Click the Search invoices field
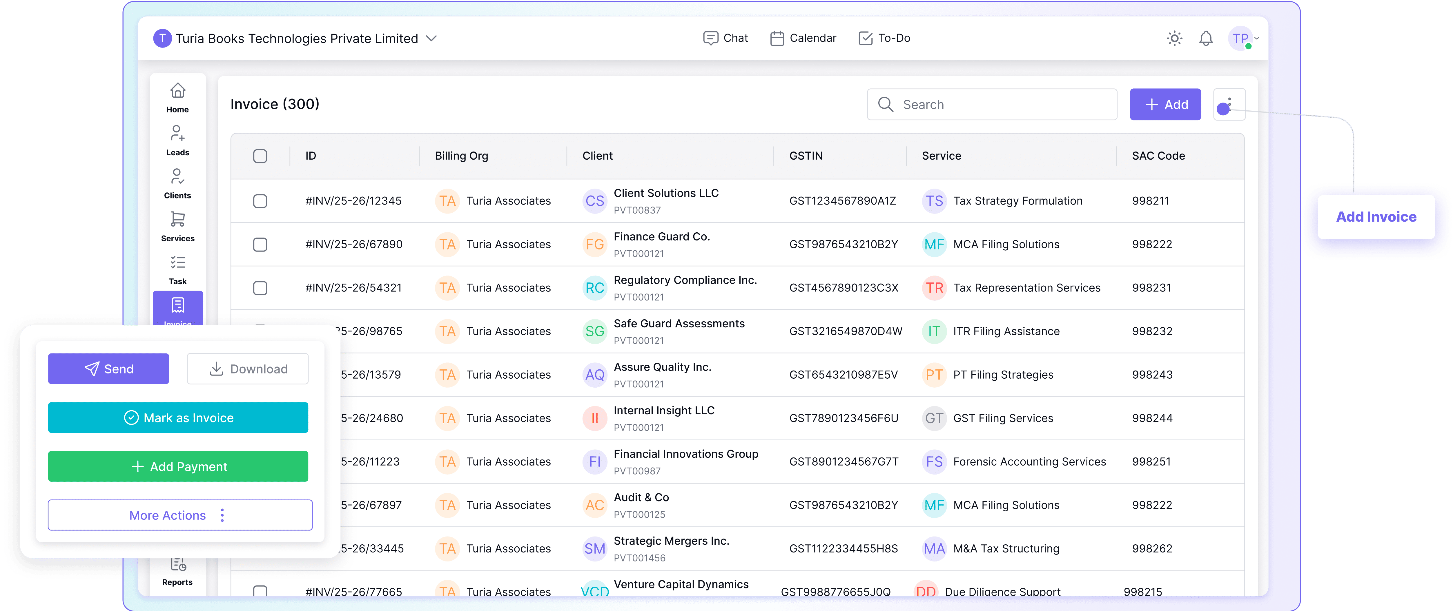The width and height of the screenshot is (1453, 611). [x=992, y=104]
